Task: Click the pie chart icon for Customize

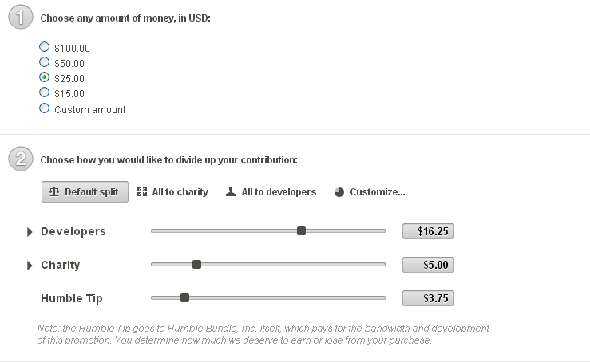Action: [339, 192]
